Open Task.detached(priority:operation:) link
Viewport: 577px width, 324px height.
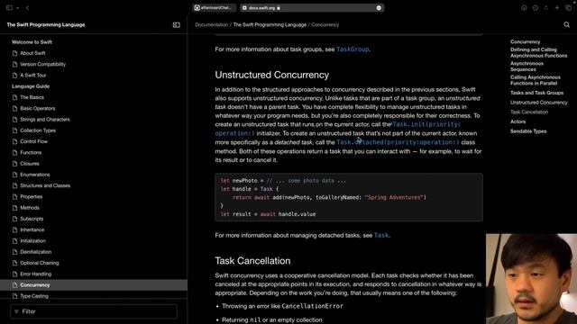(x=398, y=142)
